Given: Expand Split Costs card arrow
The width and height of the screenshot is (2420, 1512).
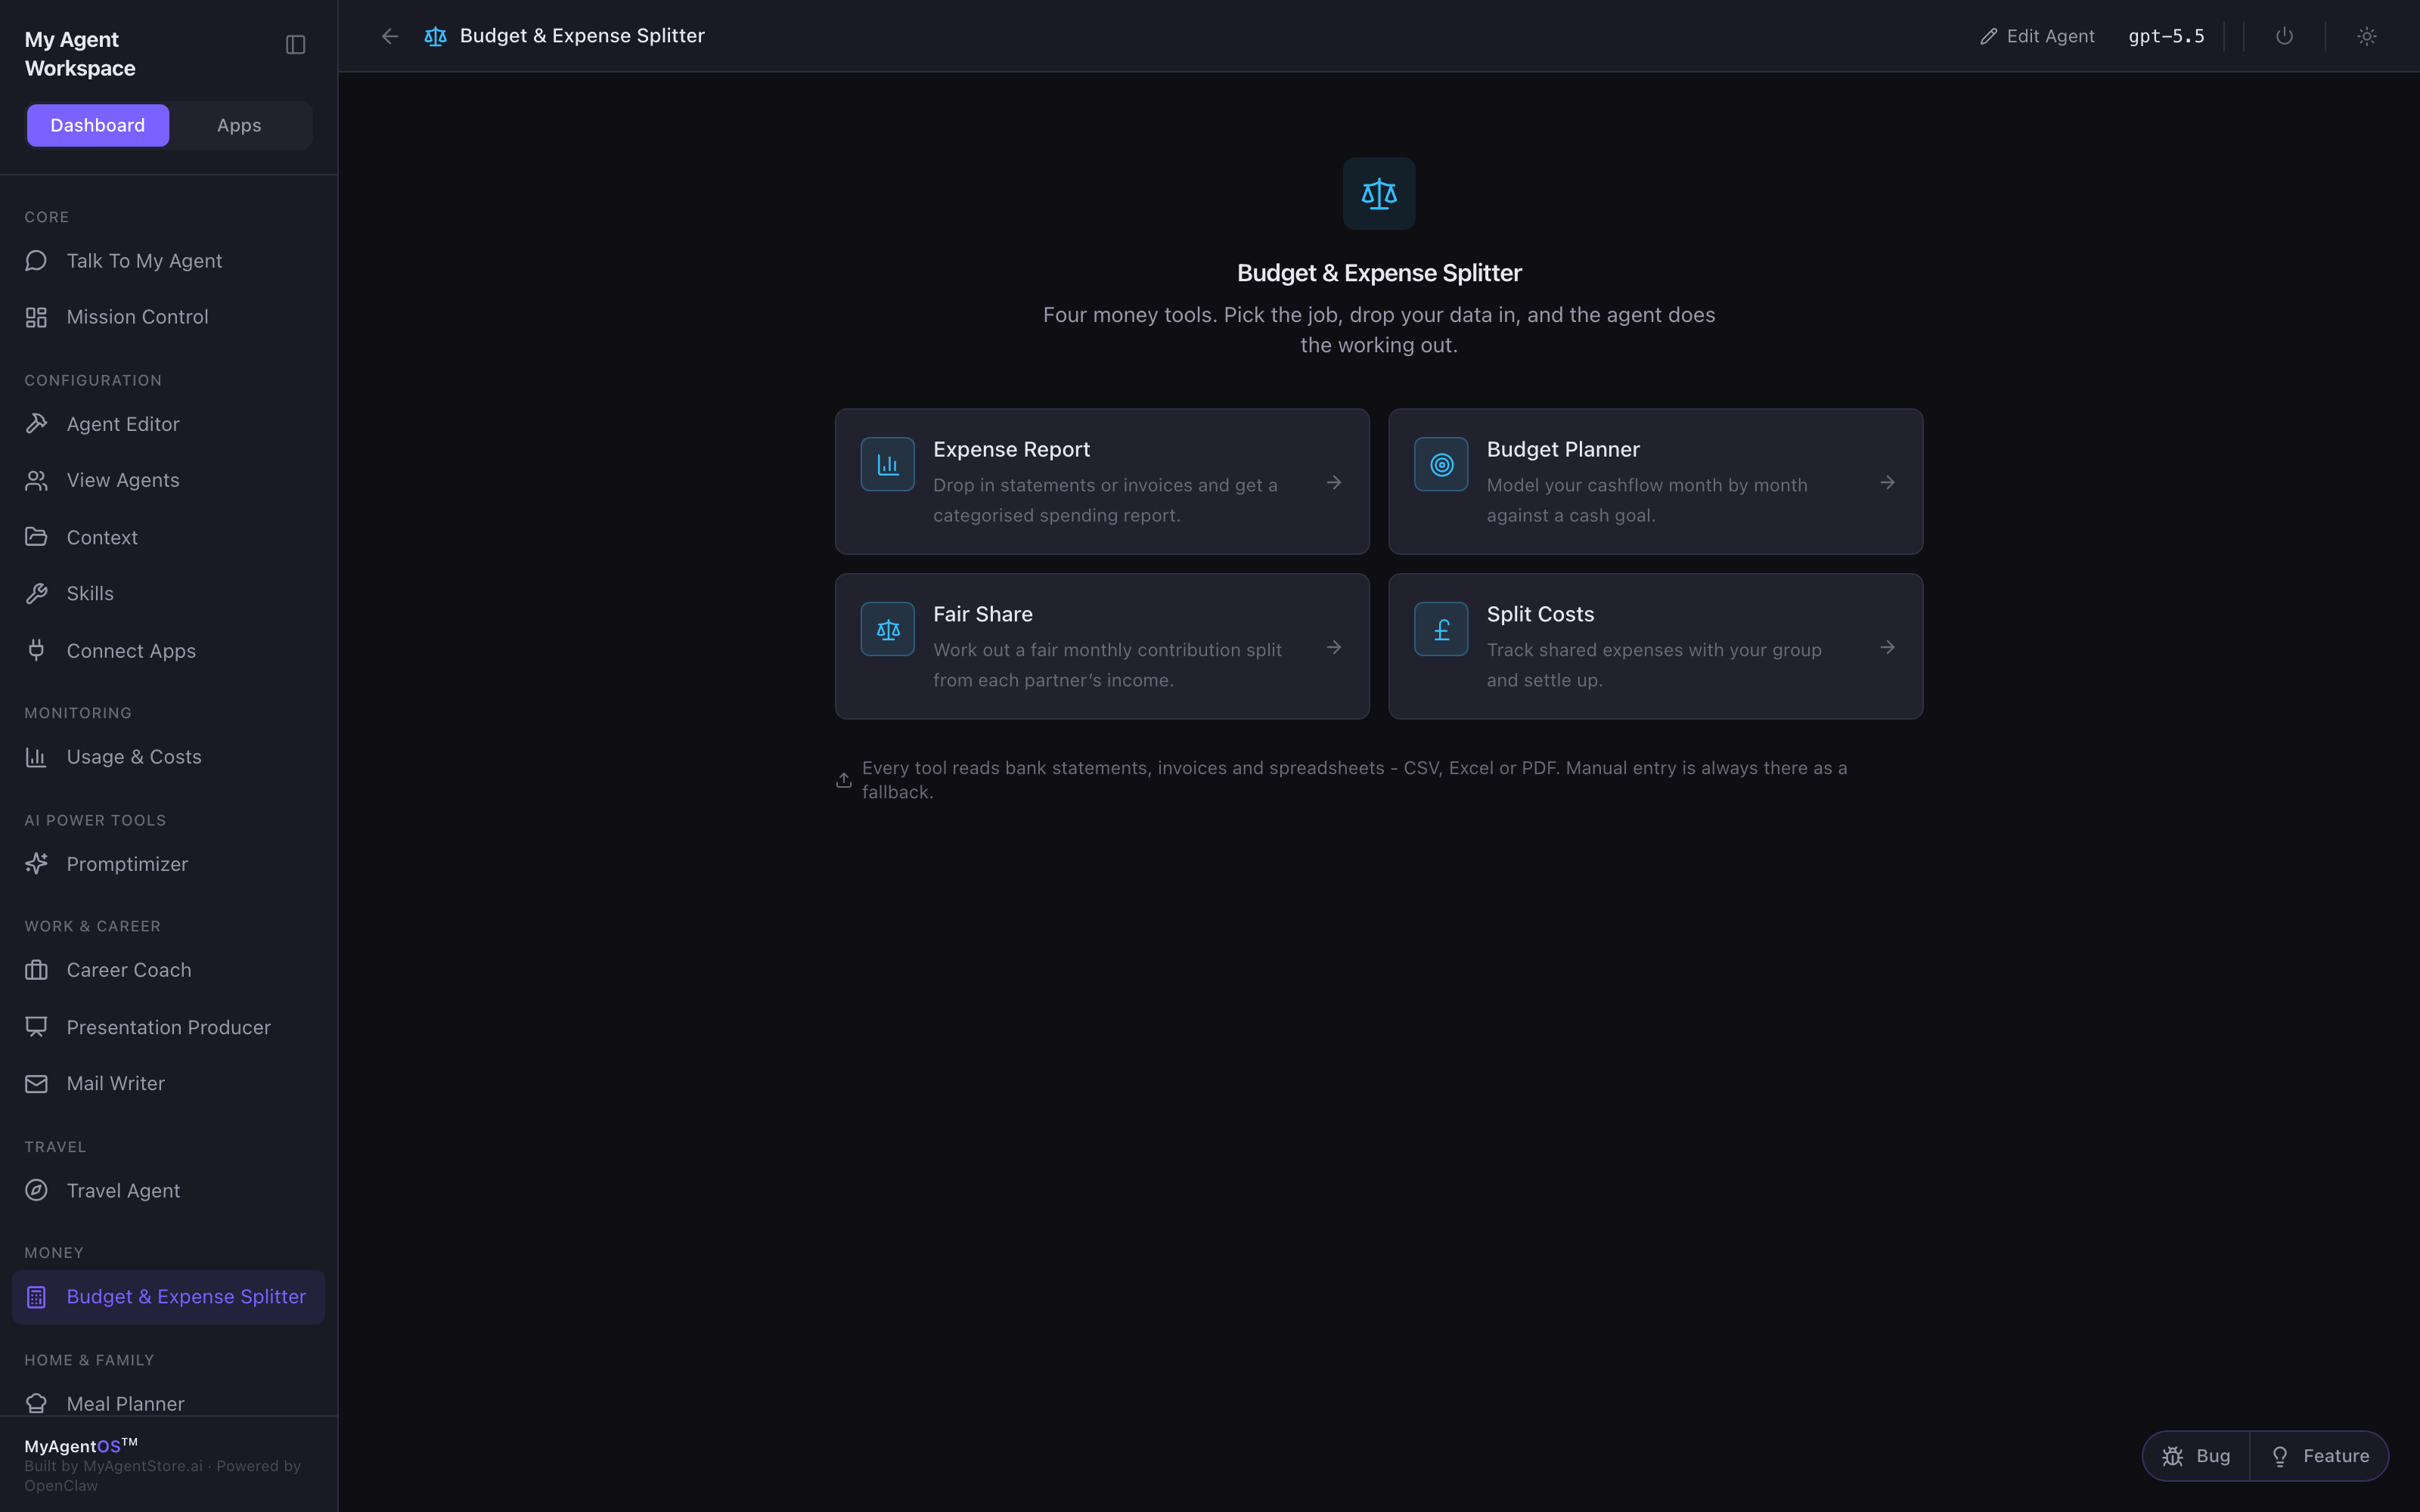Looking at the screenshot, I should pos(1887,648).
